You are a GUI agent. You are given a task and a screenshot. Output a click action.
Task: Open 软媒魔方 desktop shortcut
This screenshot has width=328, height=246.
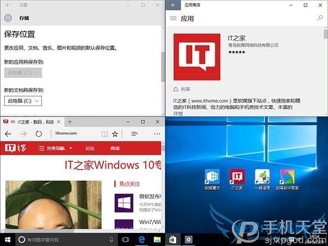pyautogui.click(x=212, y=180)
